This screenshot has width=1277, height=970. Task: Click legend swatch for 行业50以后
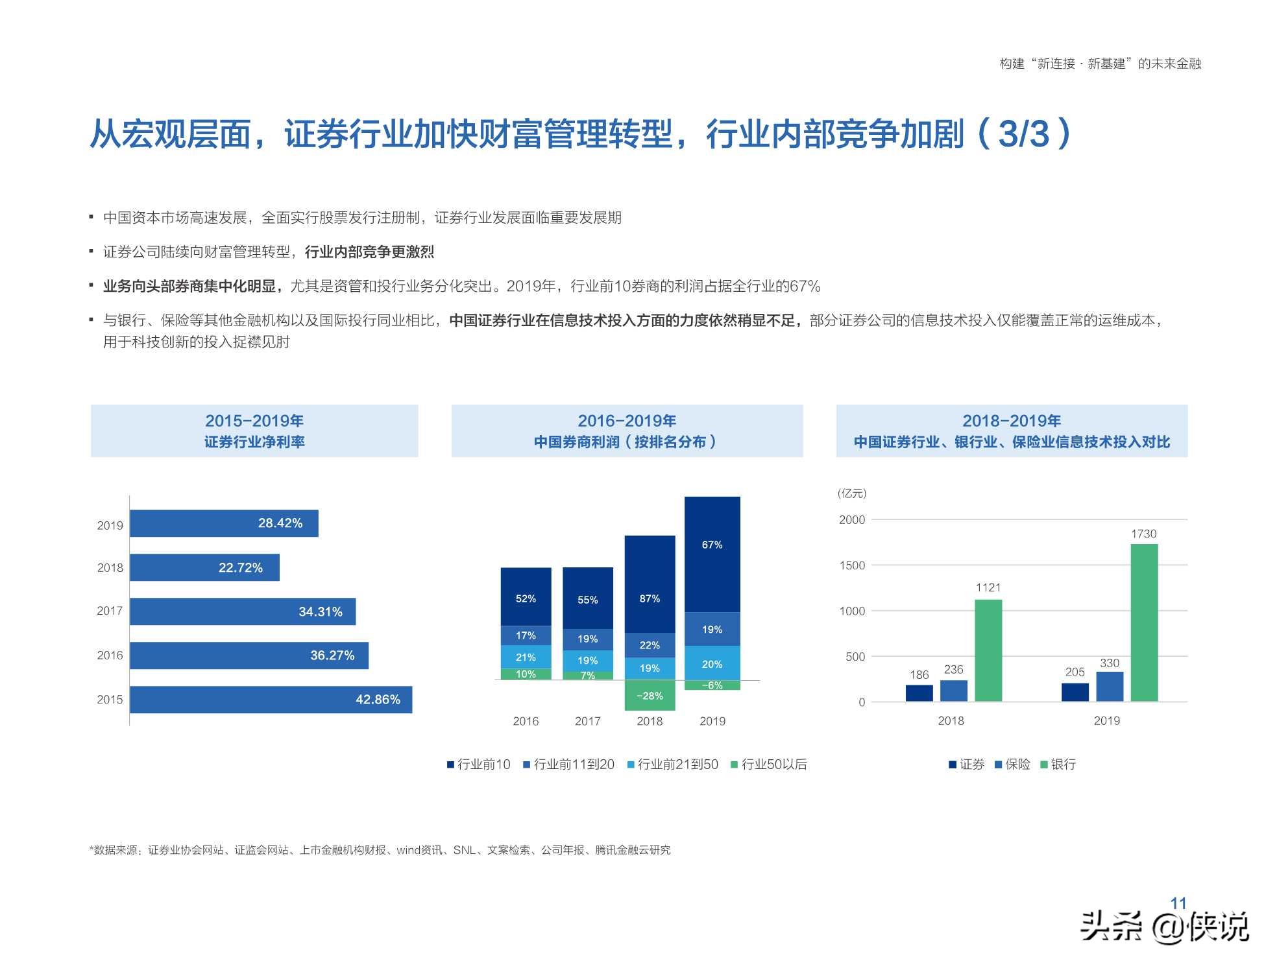click(735, 764)
